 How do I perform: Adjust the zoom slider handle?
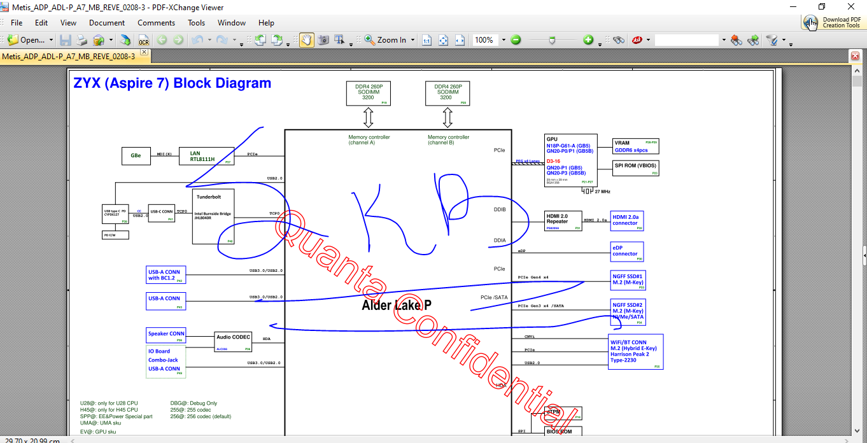(552, 40)
